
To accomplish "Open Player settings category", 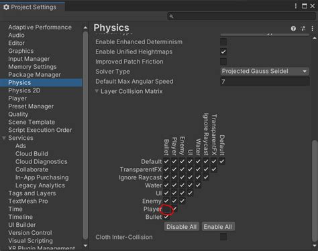I will coord(17,98).
